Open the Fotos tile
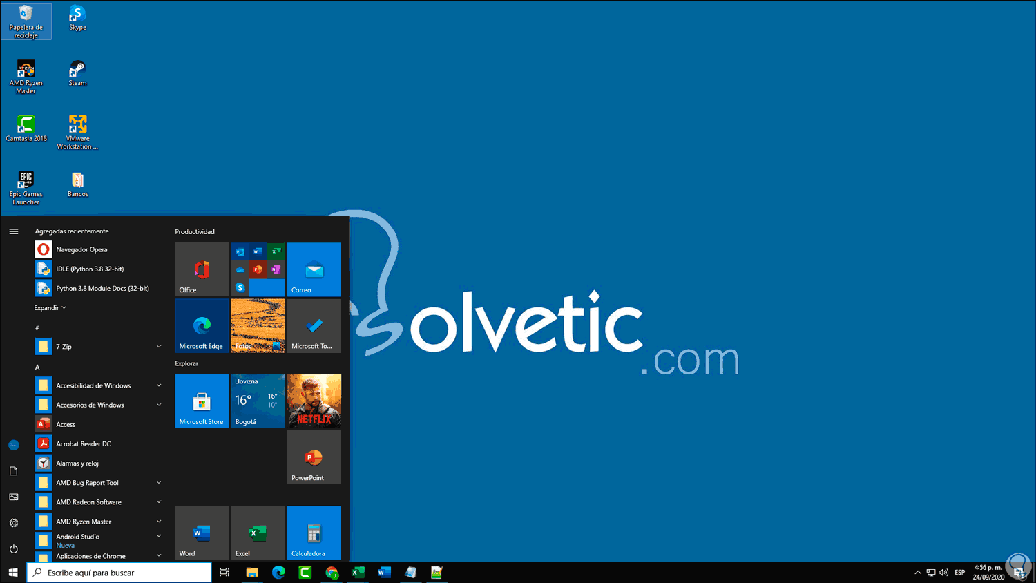 (x=258, y=325)
